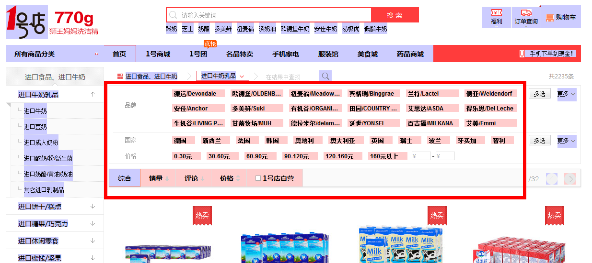
Task: Click 评论 sort arrow
Action: [202, 179]
